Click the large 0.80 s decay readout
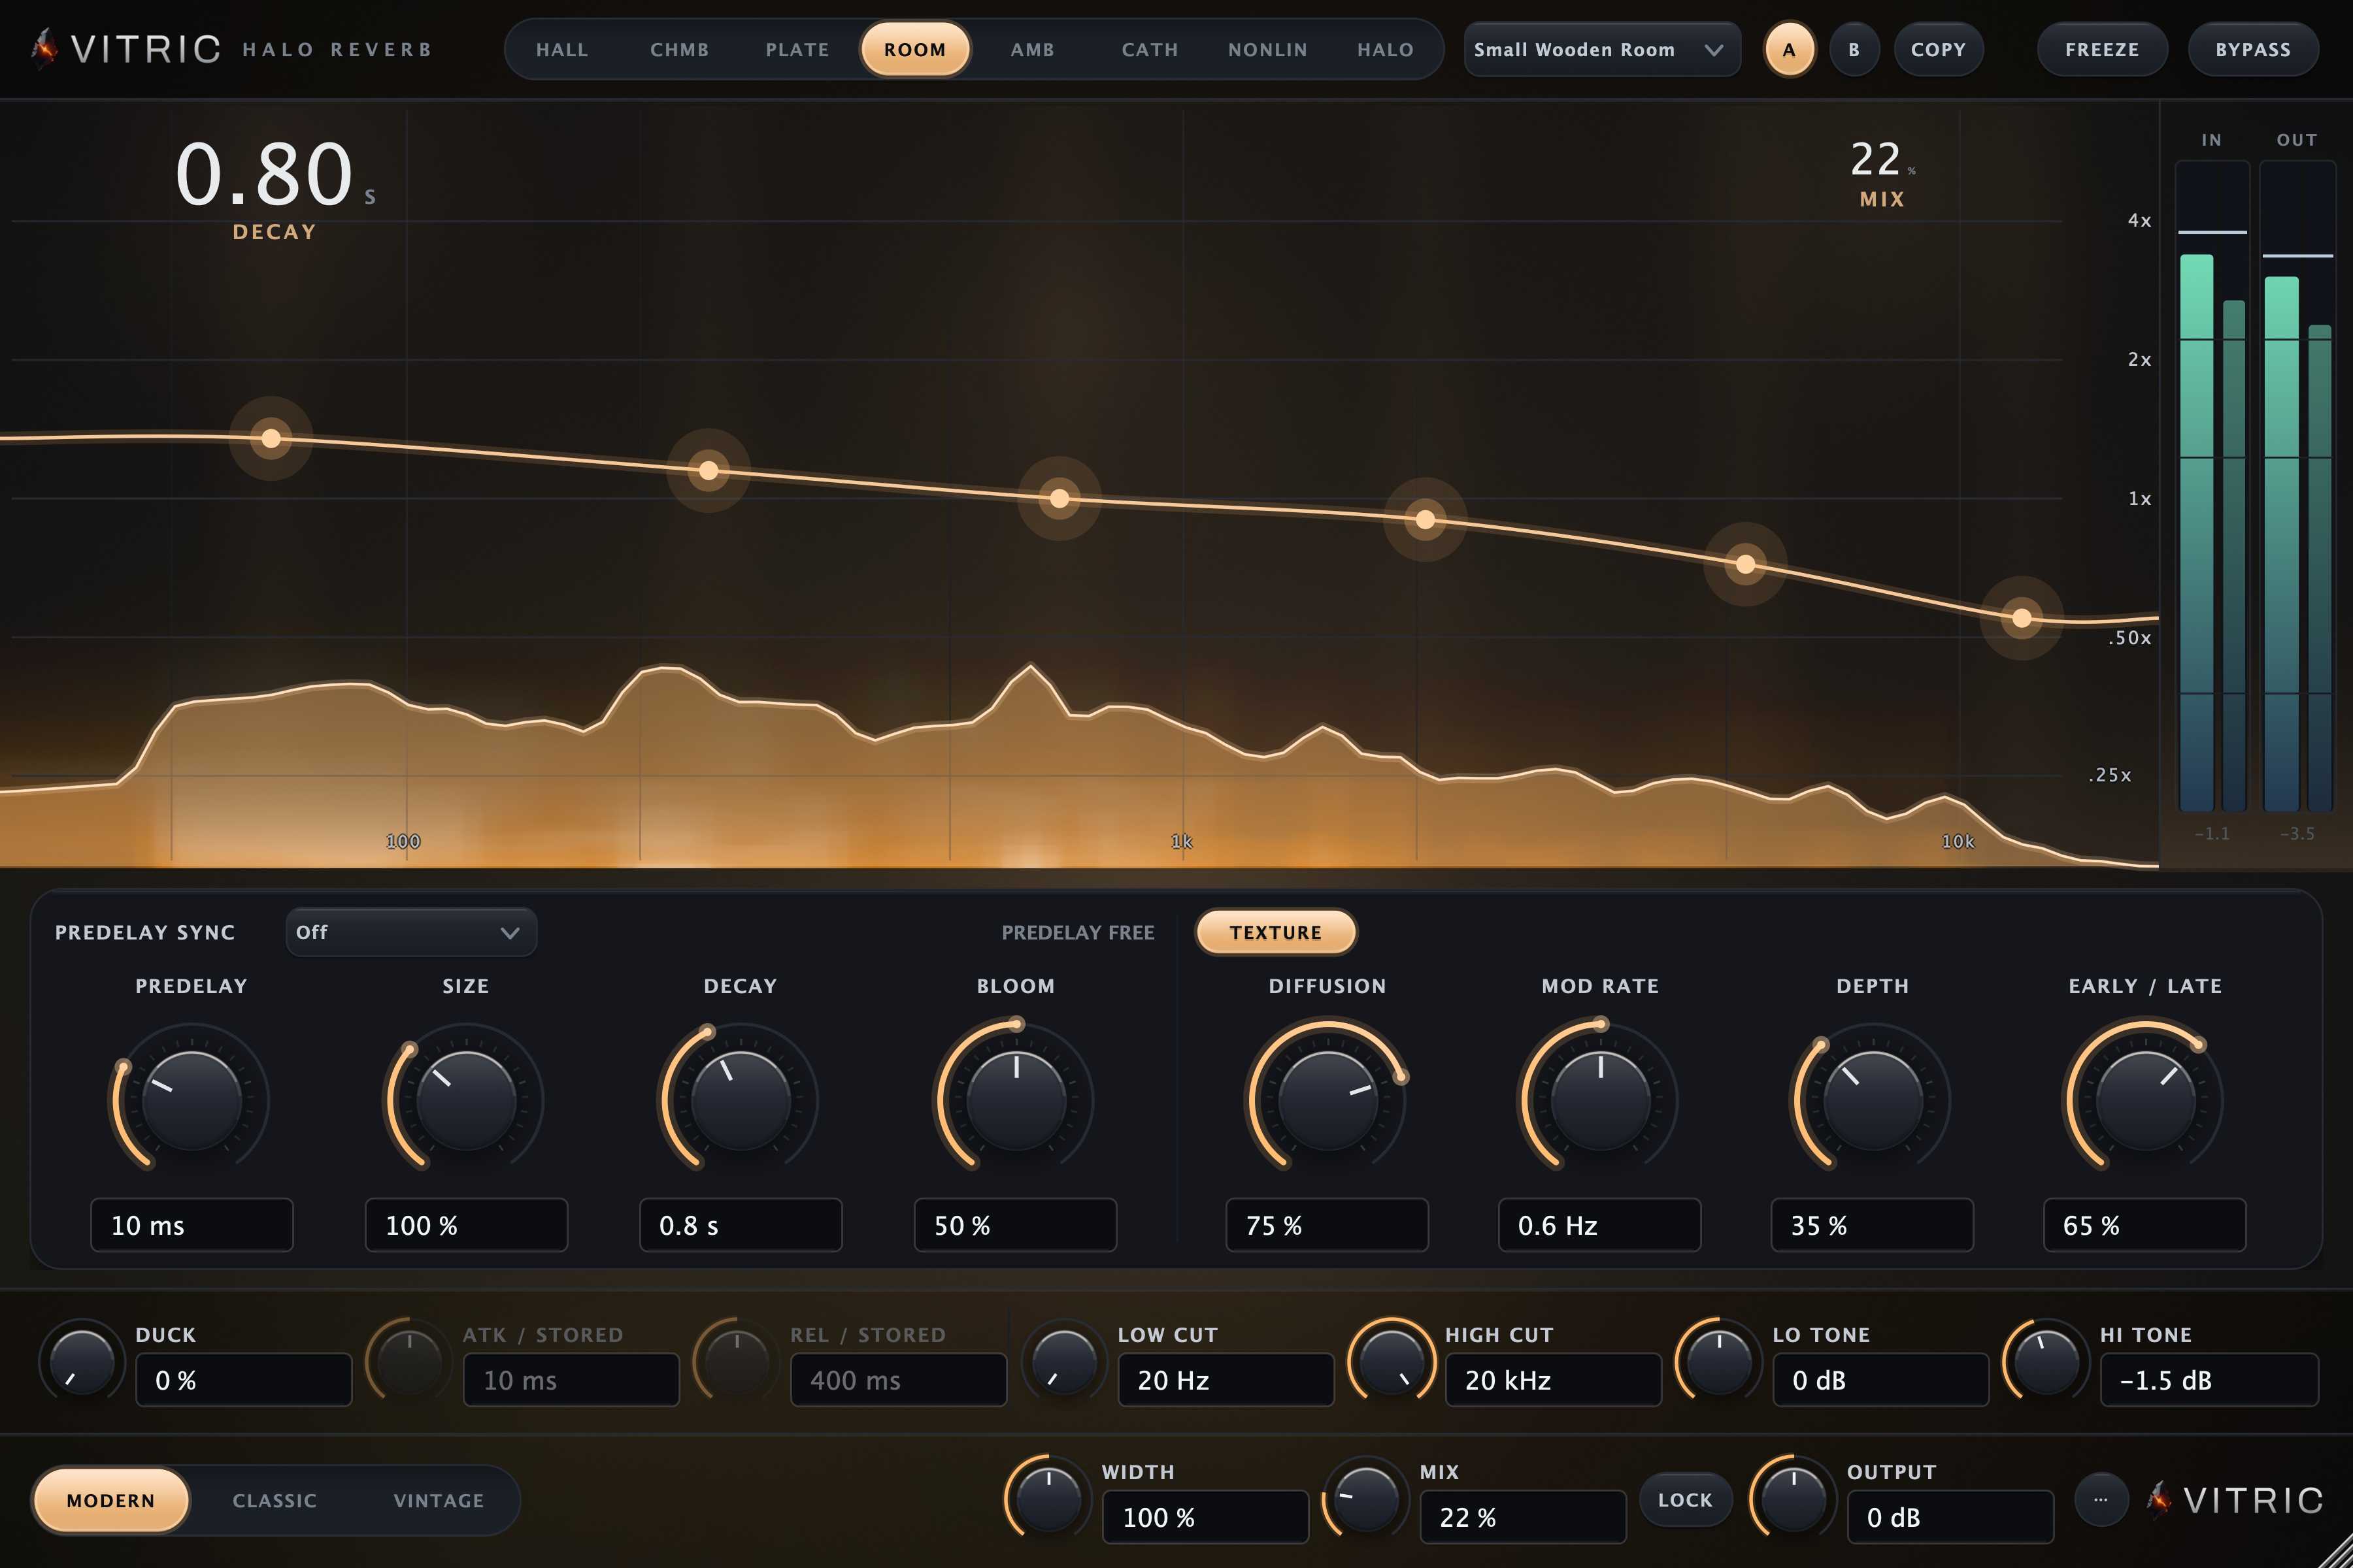The height and width of the screenshot is (1568, 2353). (275, 173)
